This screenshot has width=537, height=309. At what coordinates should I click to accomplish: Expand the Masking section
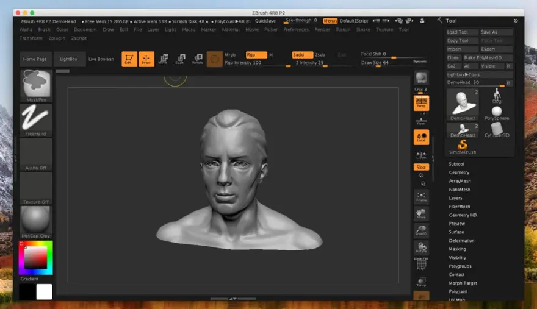click(x=457, y=249)
